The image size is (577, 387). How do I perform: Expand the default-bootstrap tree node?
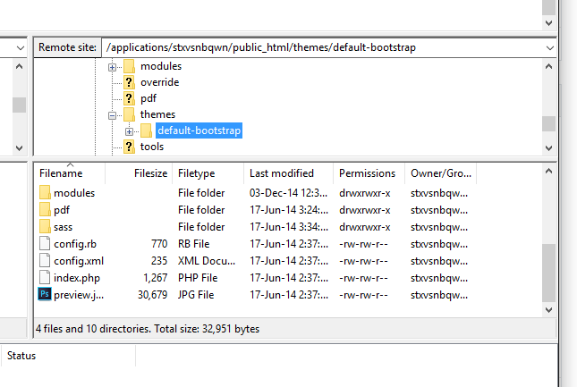click(x=129, y=131)
